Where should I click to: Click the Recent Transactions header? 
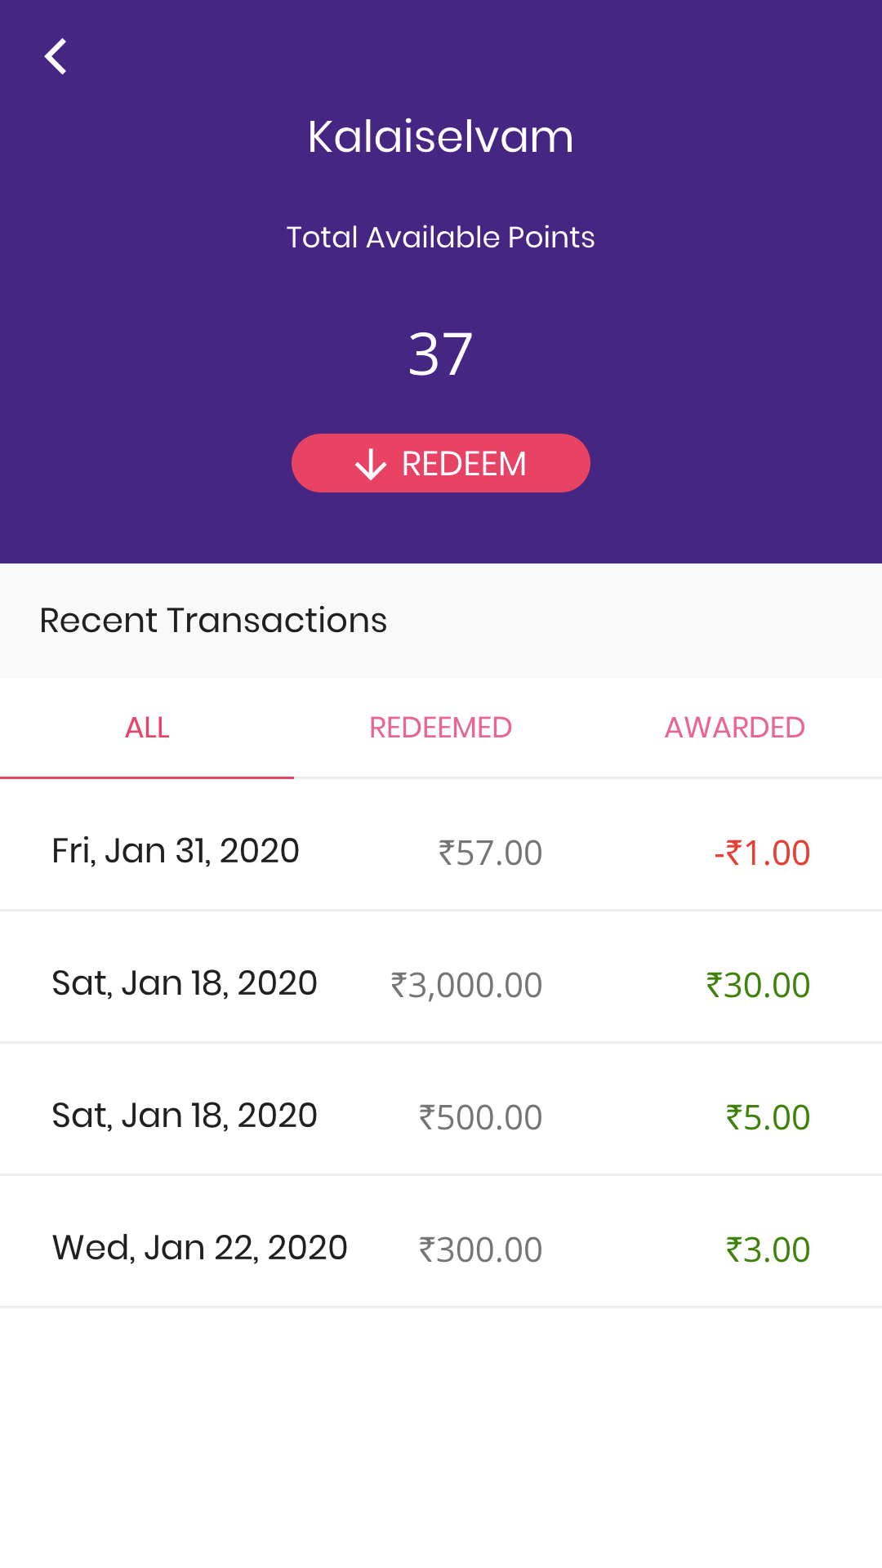click(213, 621)
